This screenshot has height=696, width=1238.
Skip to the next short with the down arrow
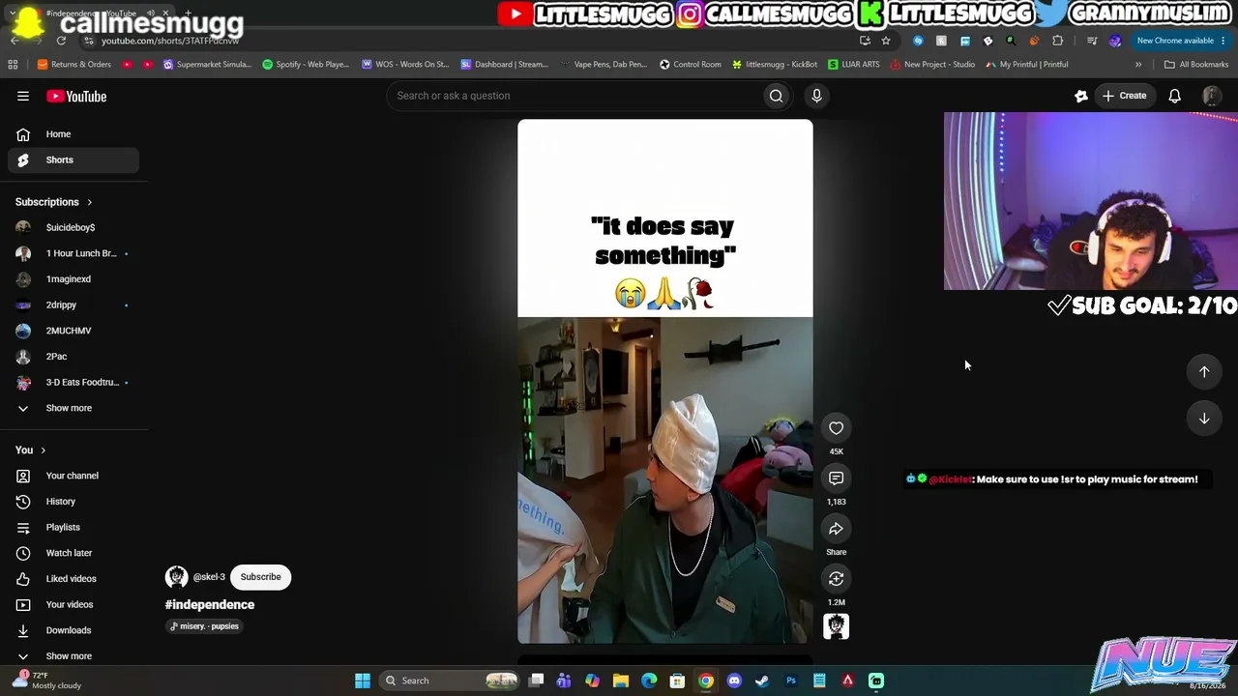click(1204, 418)
